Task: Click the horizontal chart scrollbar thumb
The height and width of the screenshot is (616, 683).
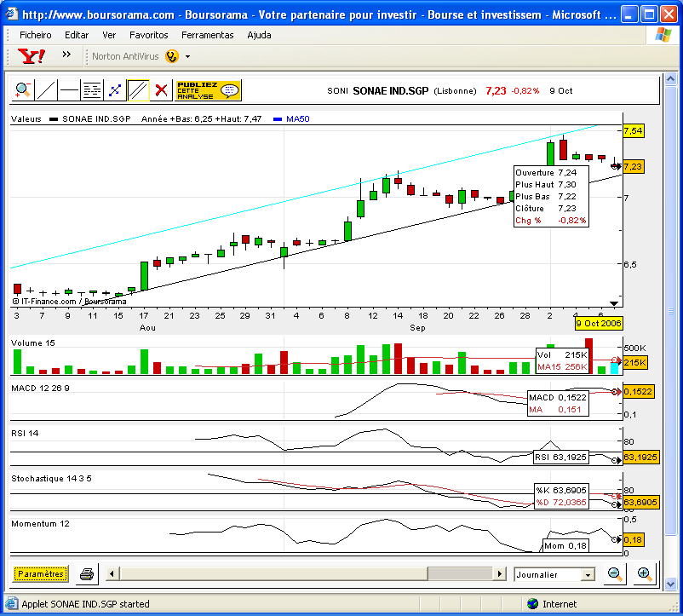Action: tap(460, 573)
